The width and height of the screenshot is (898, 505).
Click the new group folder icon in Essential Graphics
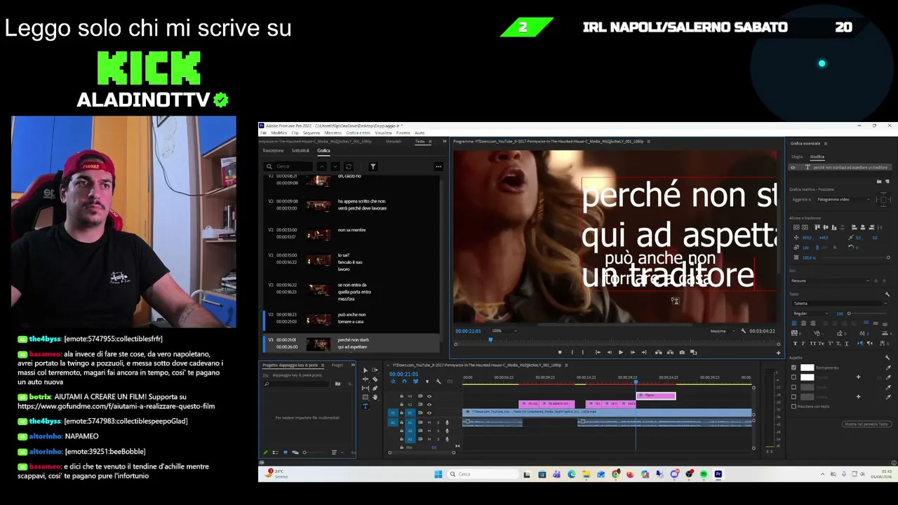click(879, 181)
